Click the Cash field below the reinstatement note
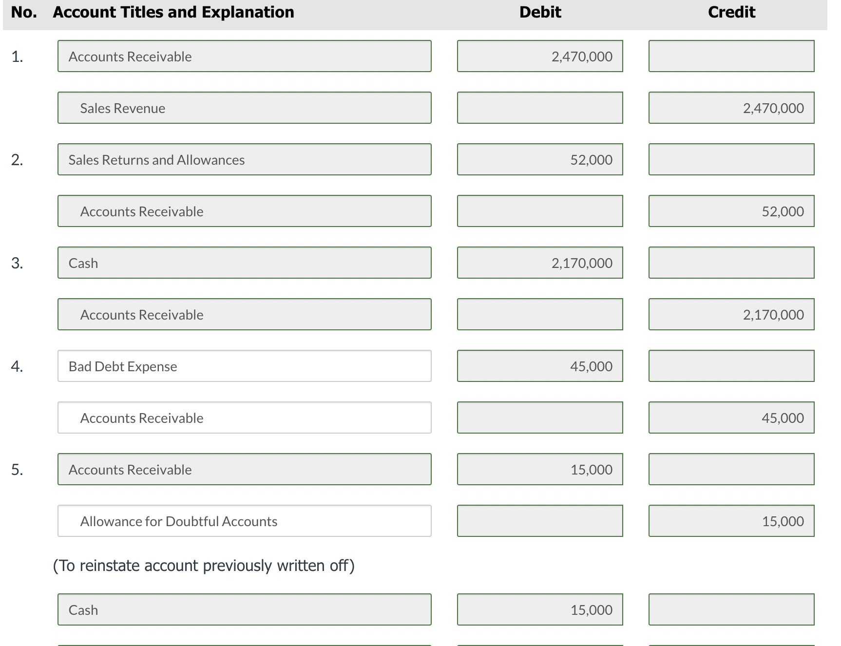841x646 pixels. pos(244,609)
